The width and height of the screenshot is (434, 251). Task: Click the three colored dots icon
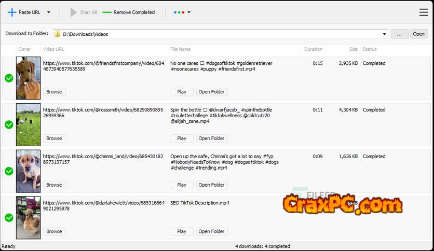tap(179, 12)
